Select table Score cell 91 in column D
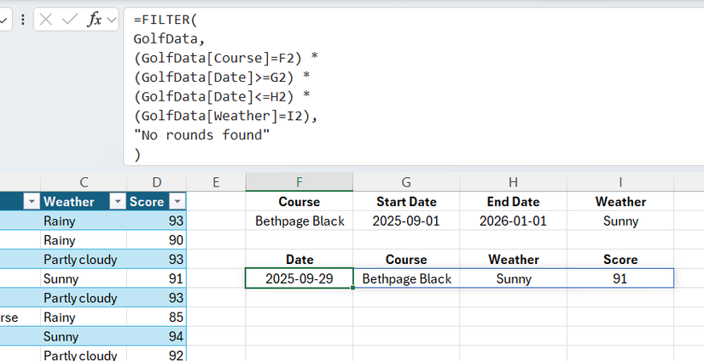Viewport: 704px width, 361px height. click(x=157, y=278)
